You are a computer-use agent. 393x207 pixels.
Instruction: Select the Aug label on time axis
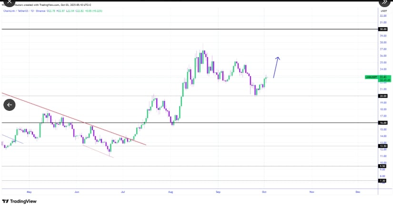tap(171, 191)
